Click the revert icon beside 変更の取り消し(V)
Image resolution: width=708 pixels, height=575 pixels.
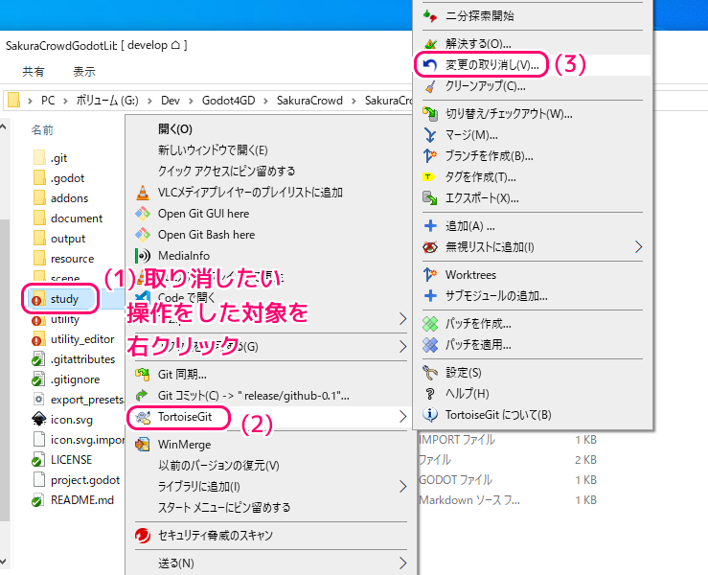(x=430, y=65)
